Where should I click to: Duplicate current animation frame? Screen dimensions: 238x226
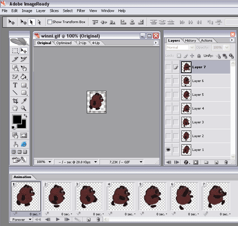[88, 219]
